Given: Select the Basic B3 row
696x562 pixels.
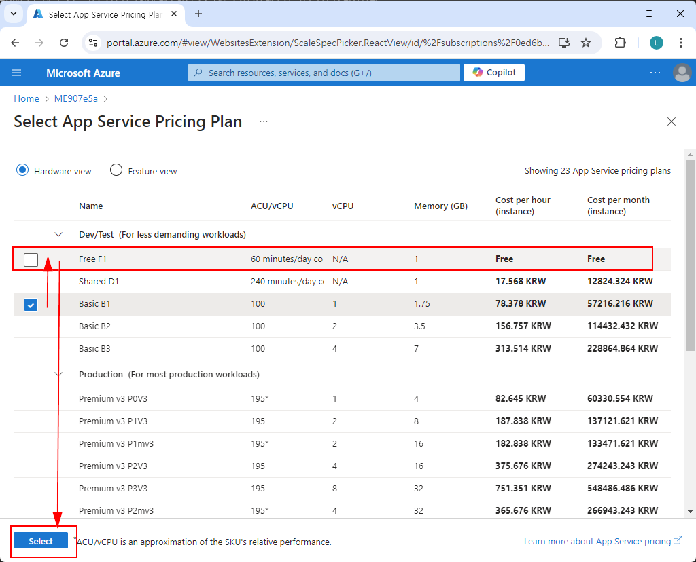Looking at the screenshot, I should (342, 348).
